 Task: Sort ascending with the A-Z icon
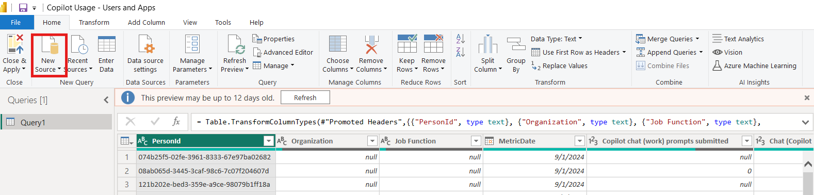click(461, 39)
